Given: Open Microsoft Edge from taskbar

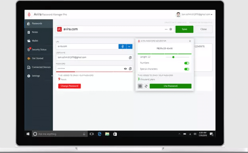Looking at the screenshot, I should tap(100, 134).
